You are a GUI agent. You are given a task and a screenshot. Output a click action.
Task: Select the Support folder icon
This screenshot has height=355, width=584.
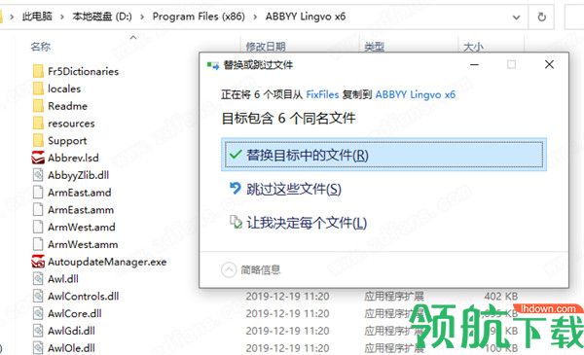tap(38, 140)
